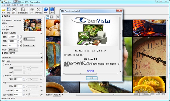Open the 选项 menu
170x101 pixels.
click(x=21, y=5)
